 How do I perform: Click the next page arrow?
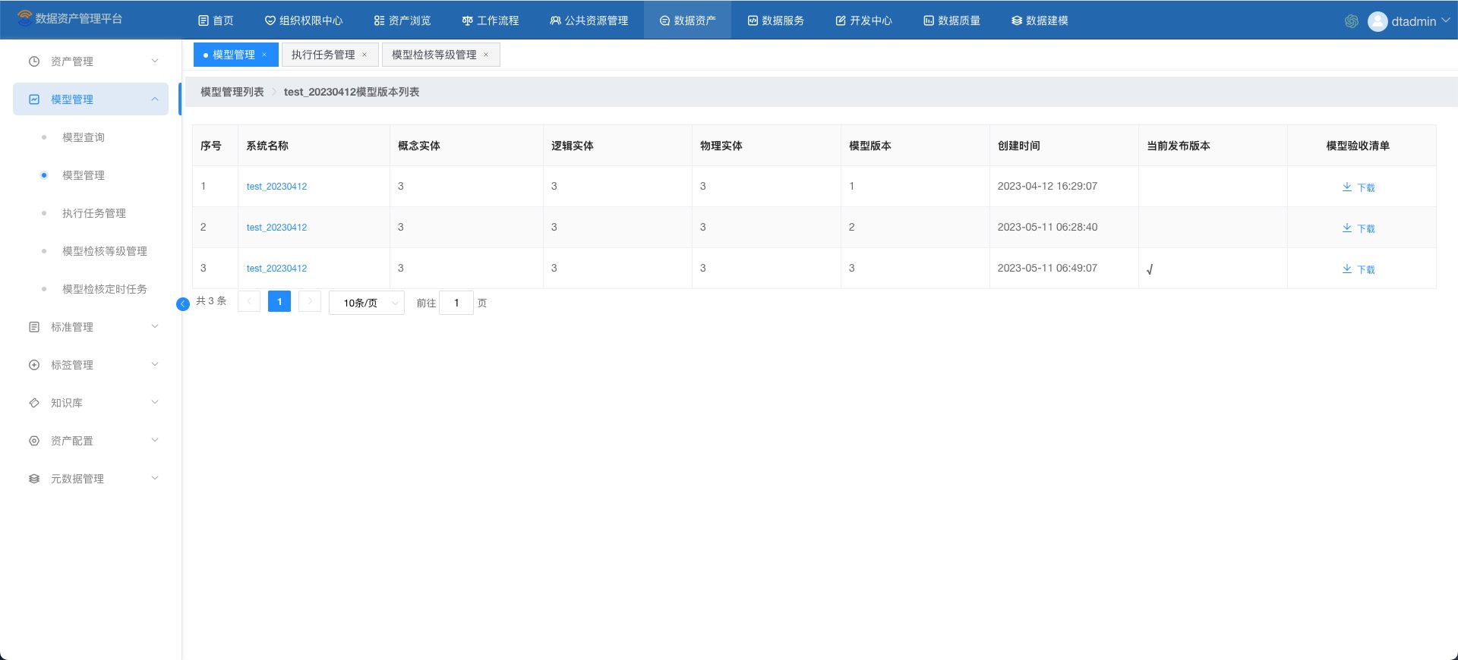point(310,302)
